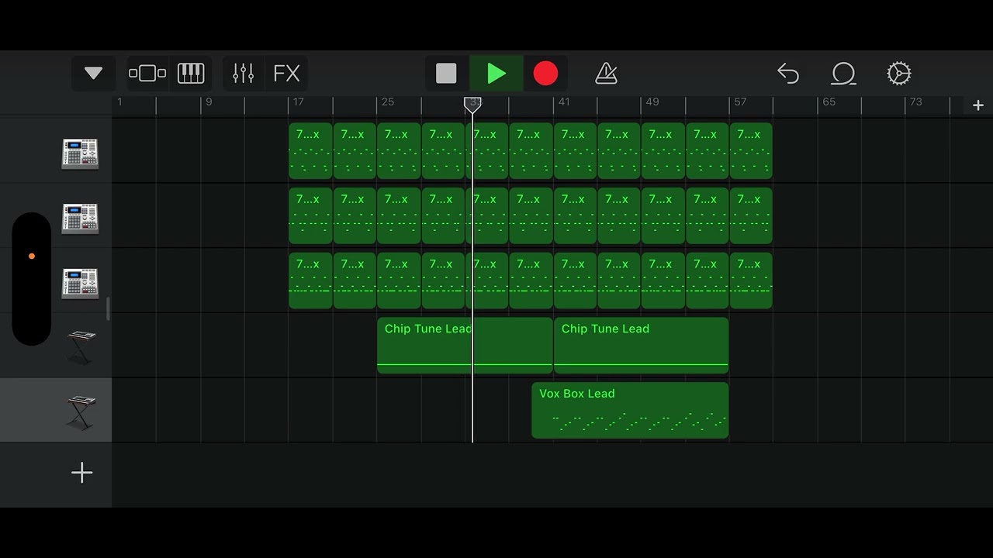Select first region on second drum track
This screenshot has height=558, width=993.
(x=310, y=215)
